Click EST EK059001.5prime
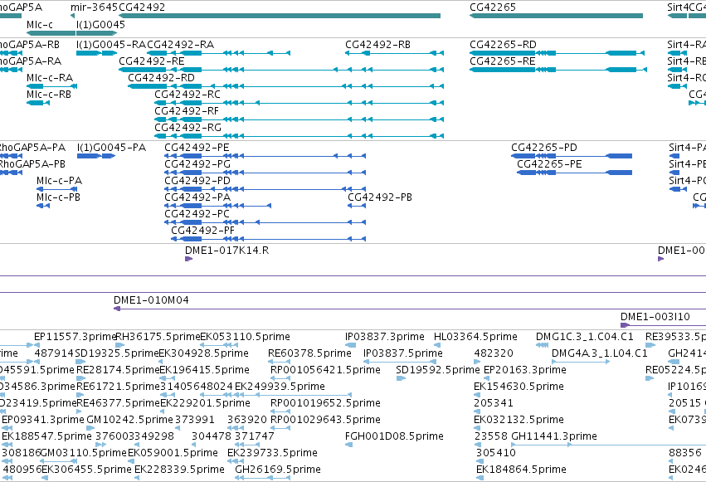 (173, 454)
